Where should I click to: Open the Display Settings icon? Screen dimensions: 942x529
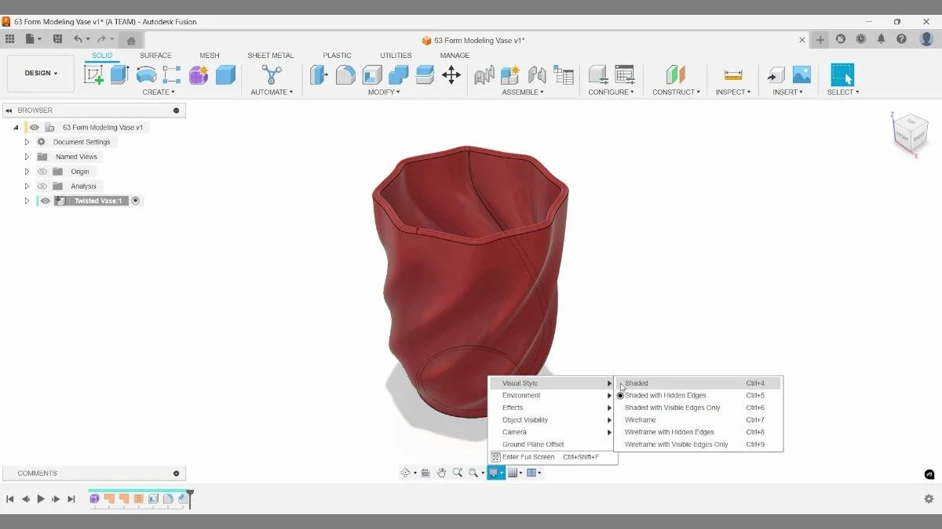coord(495,472)
